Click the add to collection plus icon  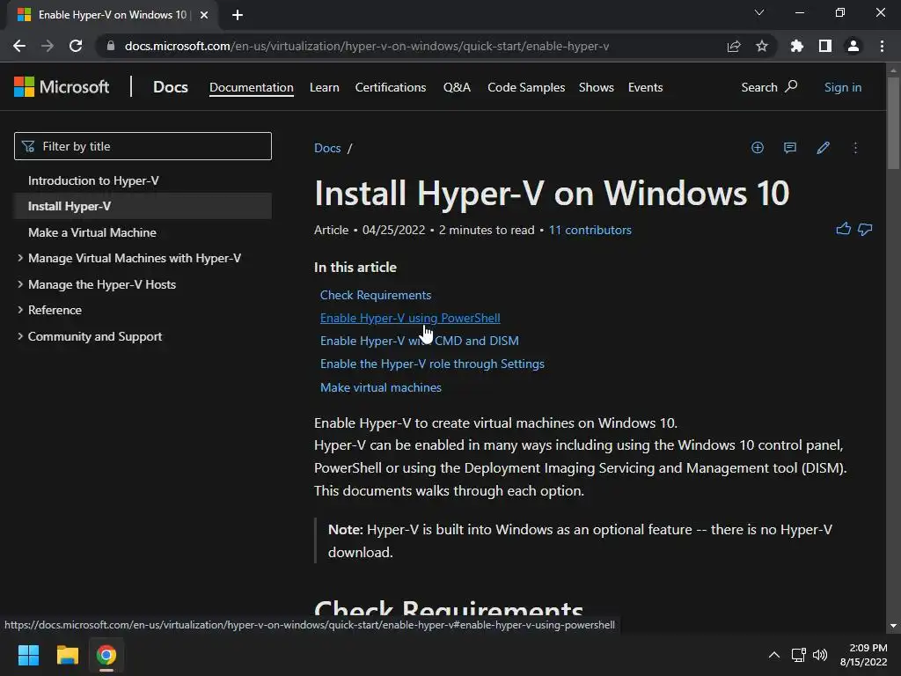[x=758, y=148]
